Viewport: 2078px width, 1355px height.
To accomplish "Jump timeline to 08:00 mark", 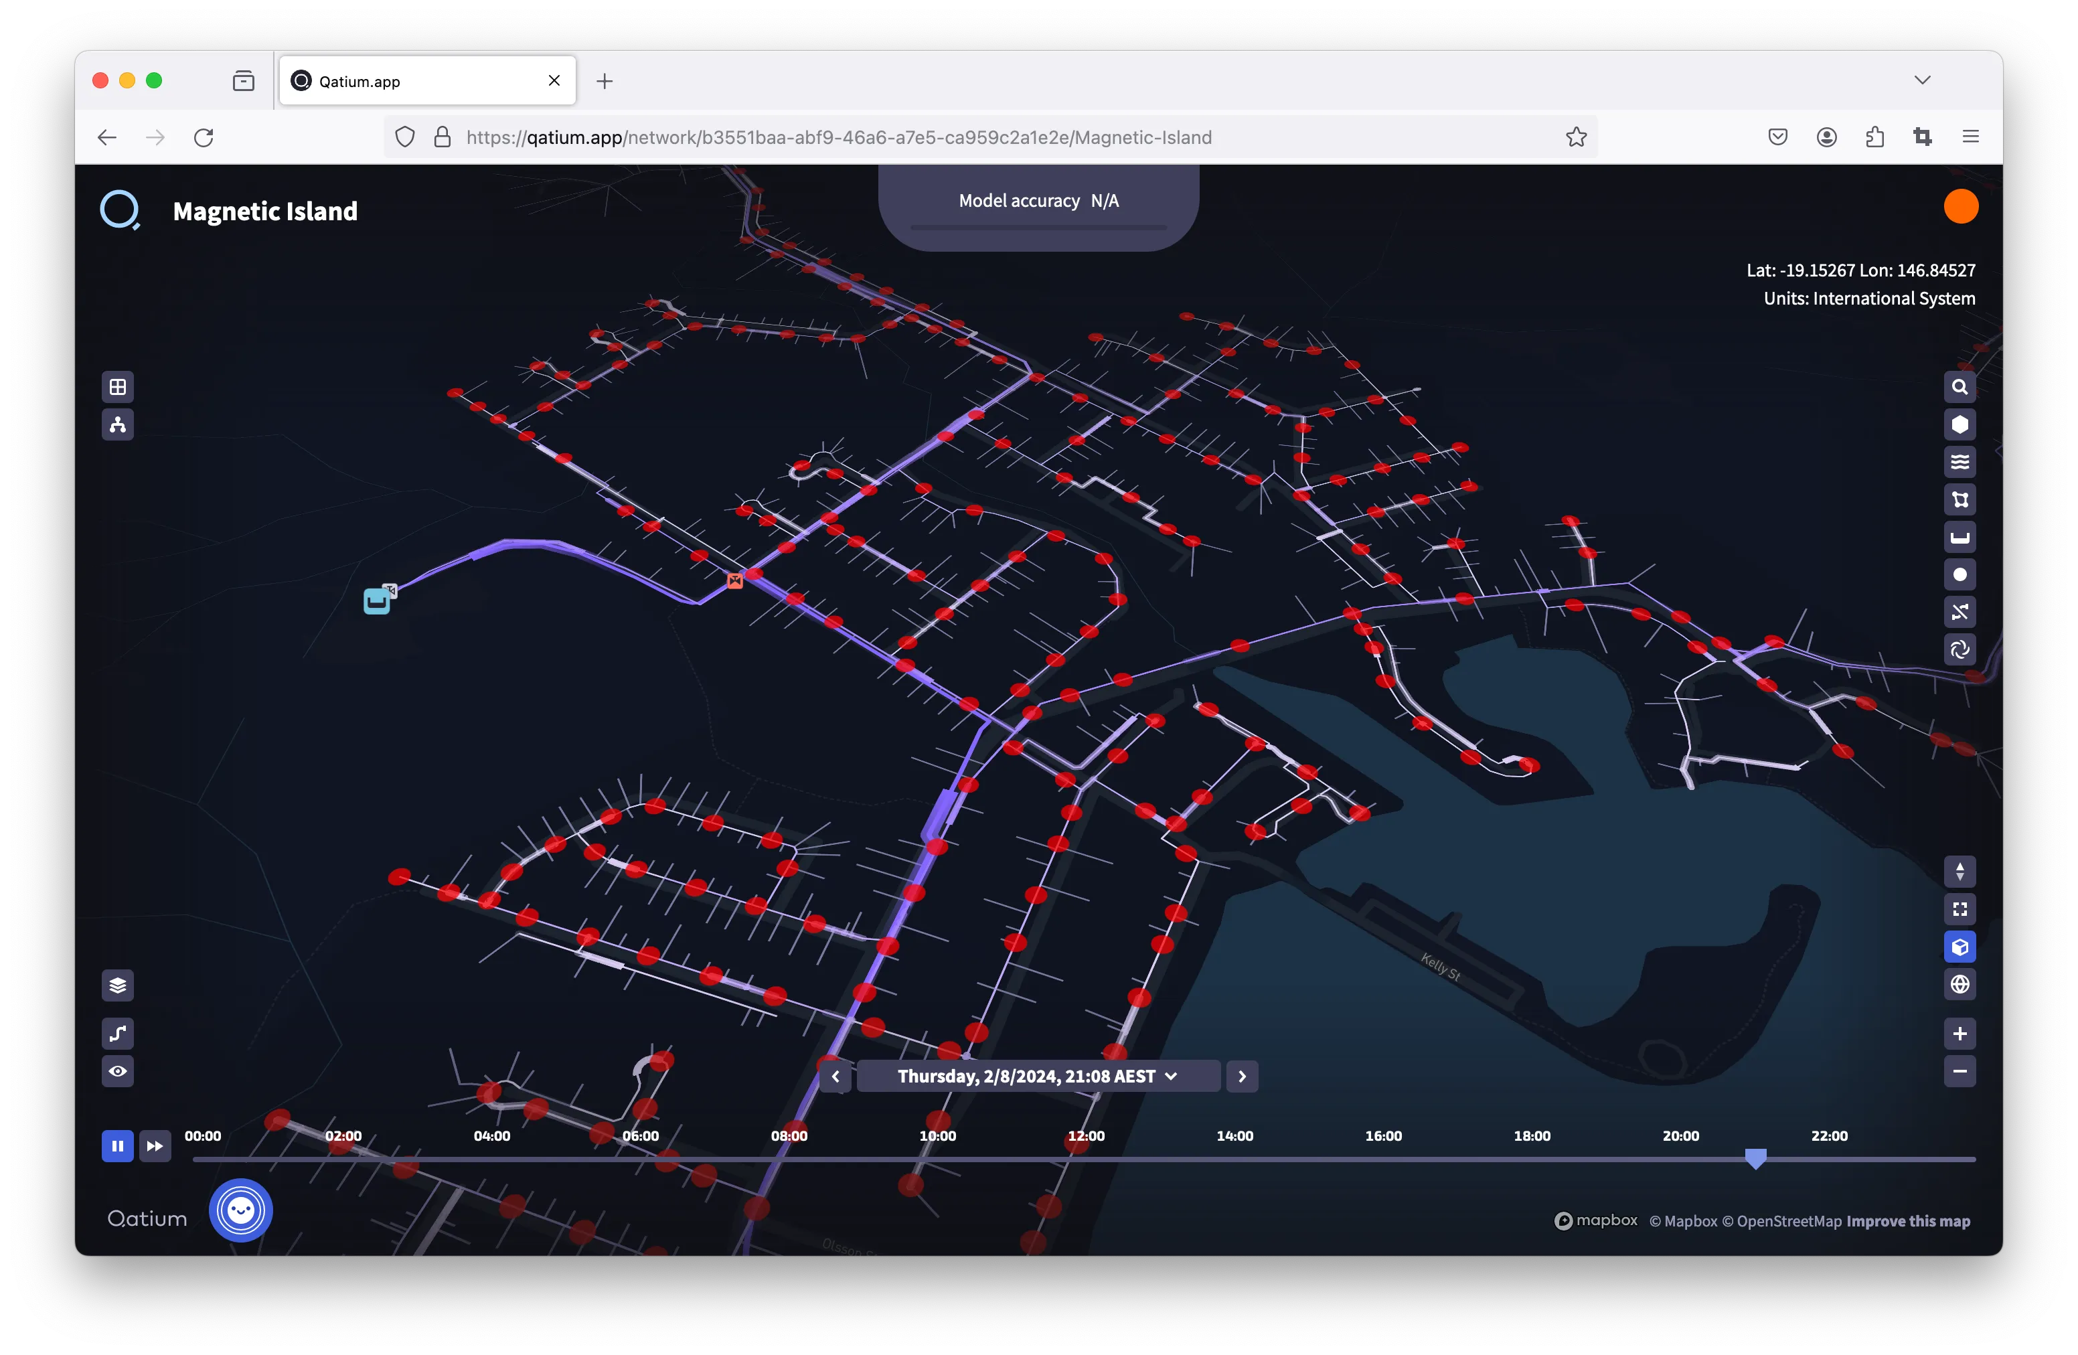I will (789, 1137).
